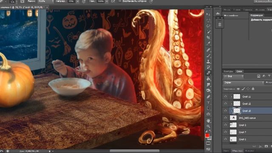This screenshot has width=272, height=153.
Task: Hide layer Слой 6
Action: pos(225,139)
